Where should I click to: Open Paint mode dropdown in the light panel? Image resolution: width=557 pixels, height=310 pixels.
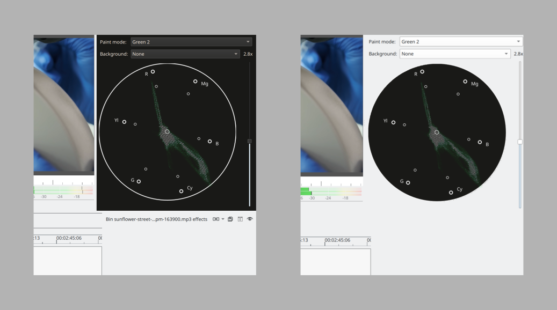tap(460, 42)
